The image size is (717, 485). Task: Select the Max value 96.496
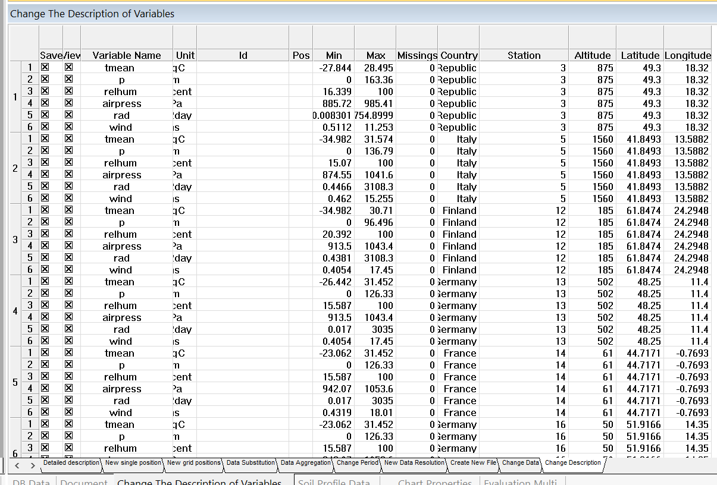pyautogui.click(x=378, y=222)
